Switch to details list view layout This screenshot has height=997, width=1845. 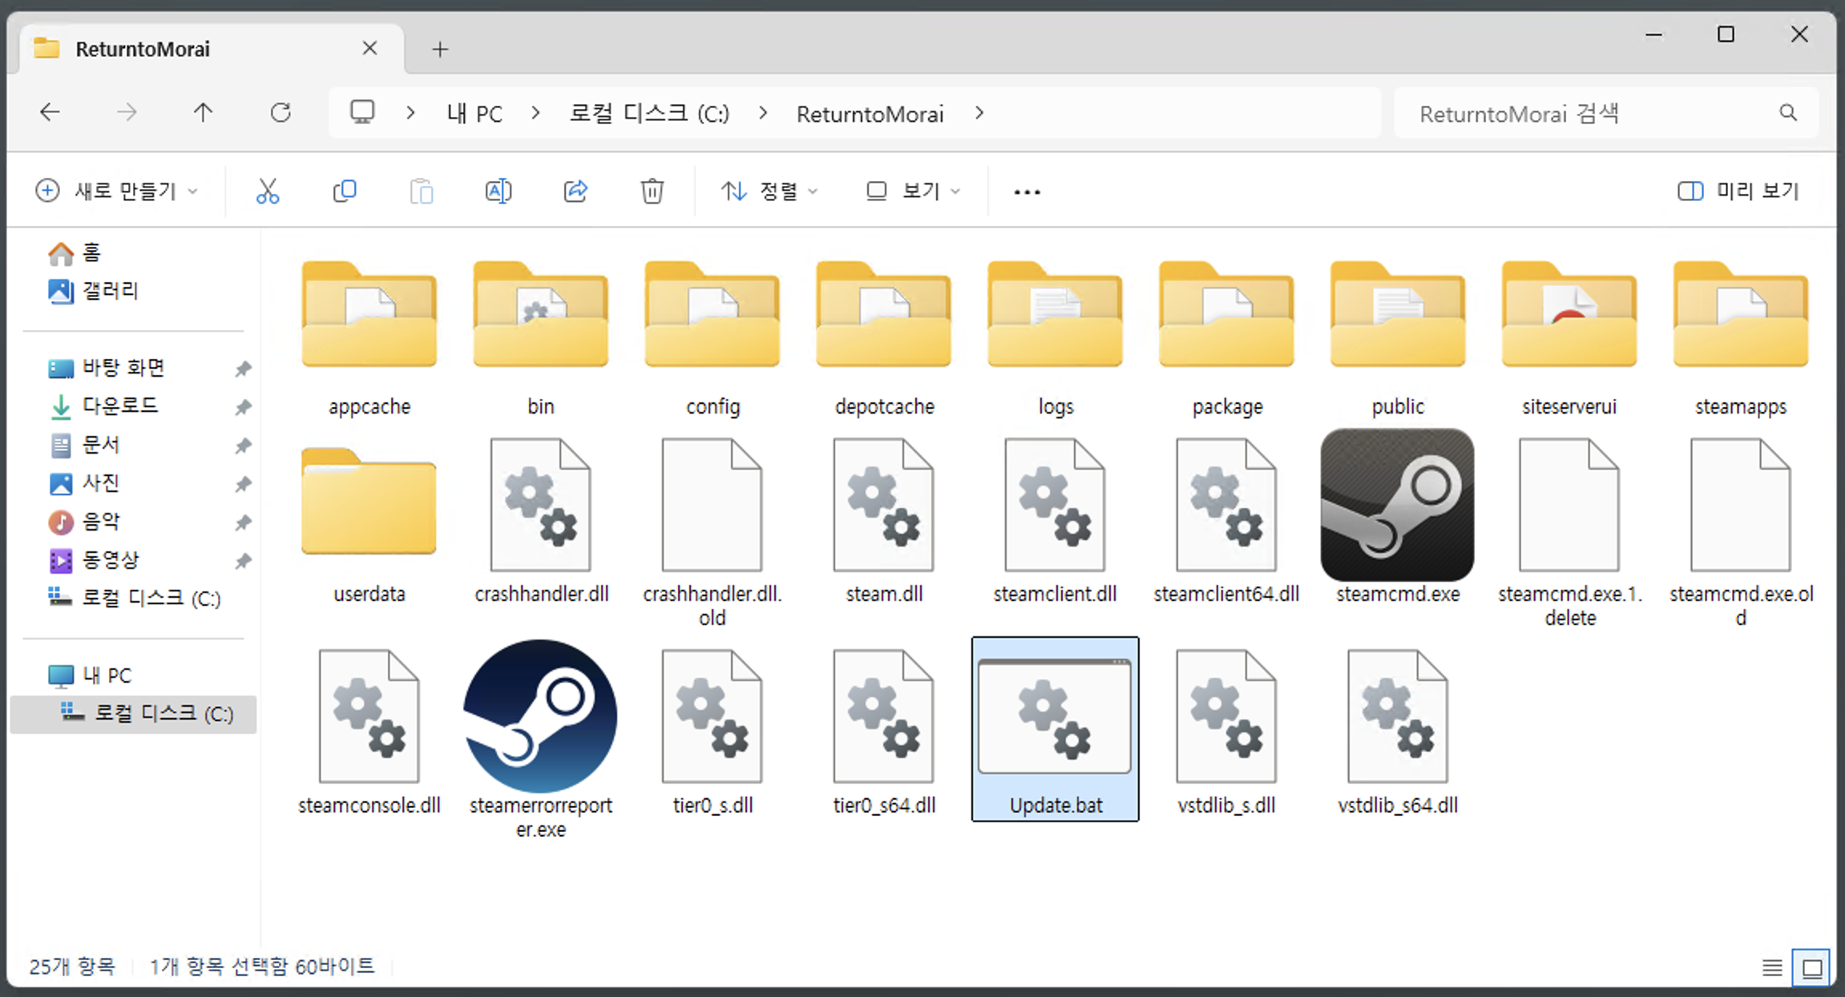tap(1772, 968)
